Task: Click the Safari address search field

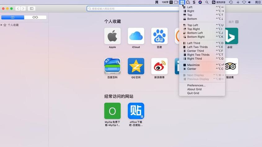Action: tap(133, 8)
